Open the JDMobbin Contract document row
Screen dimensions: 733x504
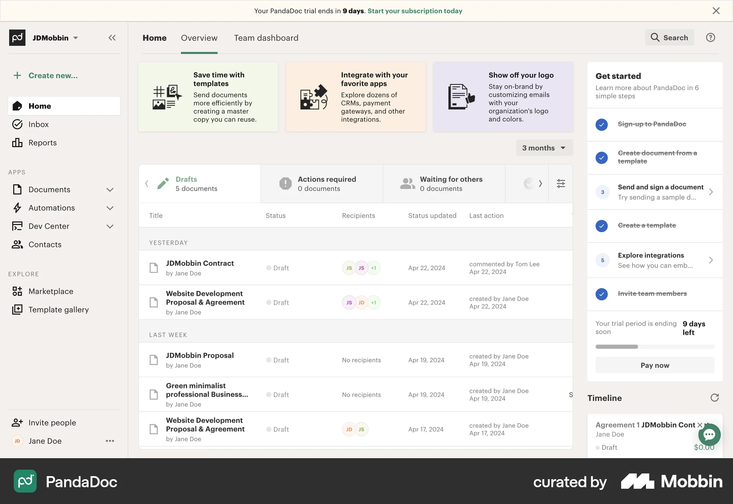pyautogui.click(x=200, y=263)
